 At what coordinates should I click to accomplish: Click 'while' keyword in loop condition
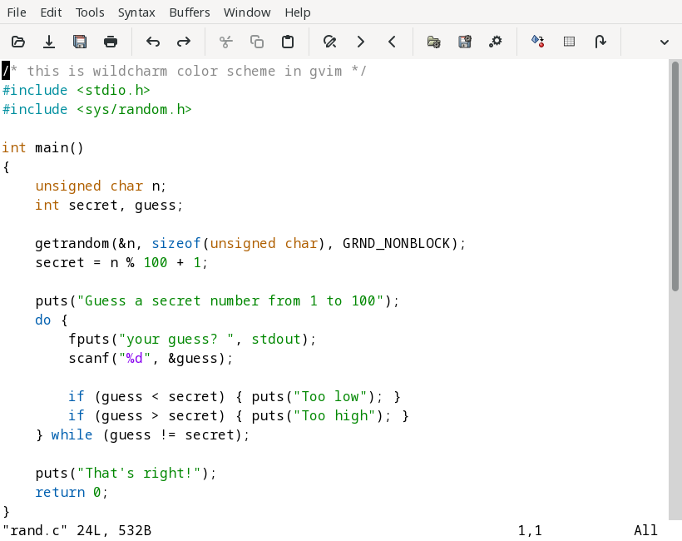point(72,434)
